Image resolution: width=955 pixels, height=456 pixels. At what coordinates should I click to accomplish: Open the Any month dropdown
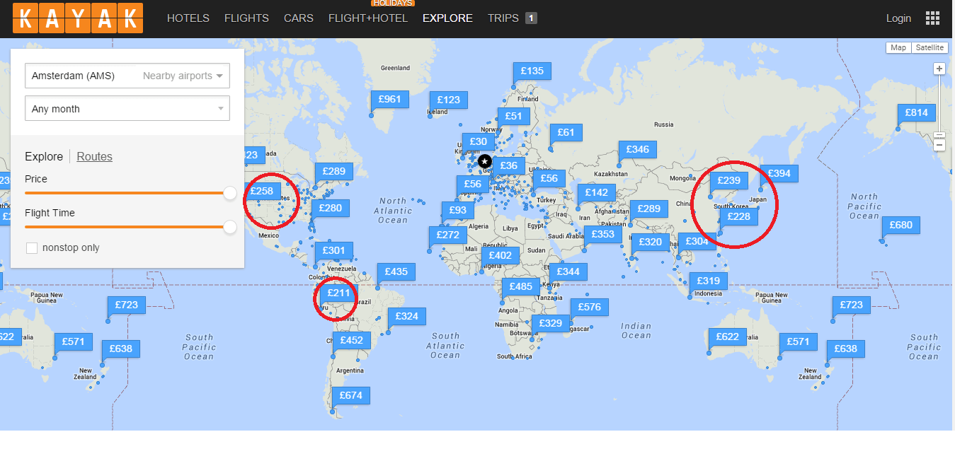pos(127,108)
